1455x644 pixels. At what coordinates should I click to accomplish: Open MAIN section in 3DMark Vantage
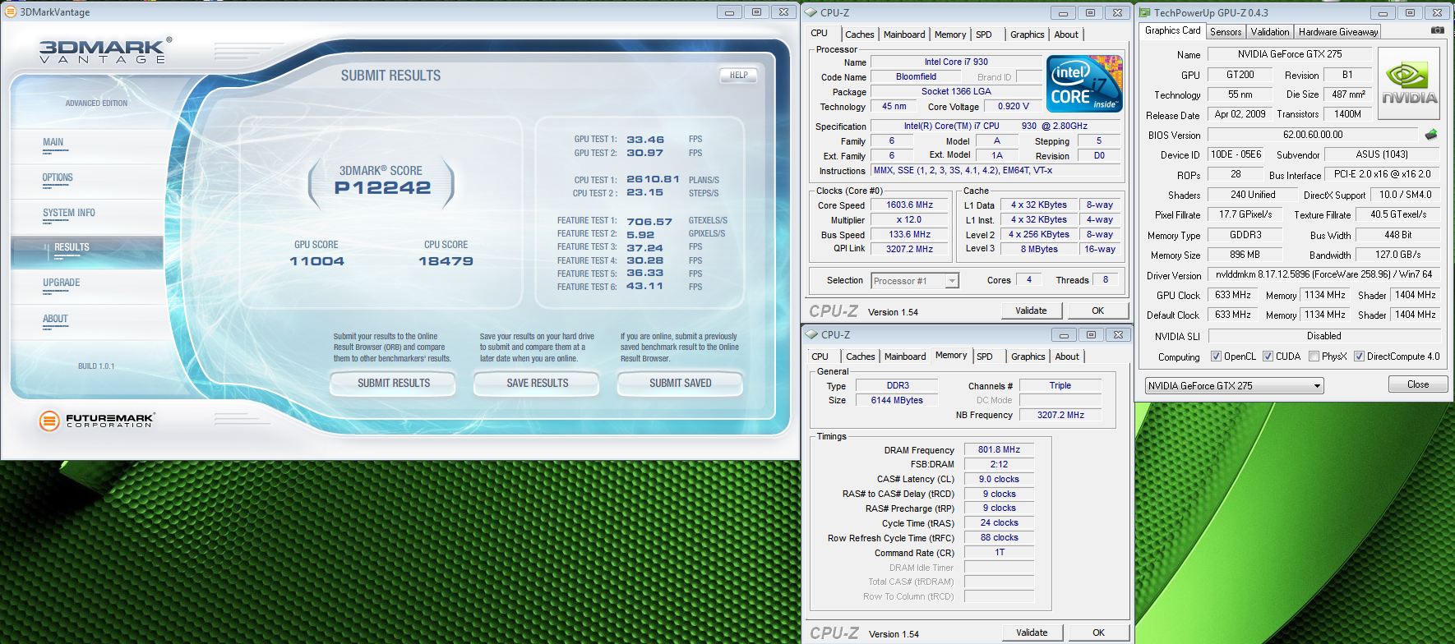[x=53, y=143]
